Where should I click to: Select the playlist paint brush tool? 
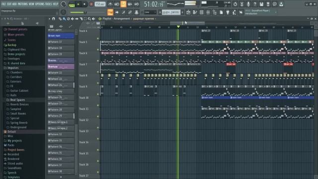coord(64,19)
